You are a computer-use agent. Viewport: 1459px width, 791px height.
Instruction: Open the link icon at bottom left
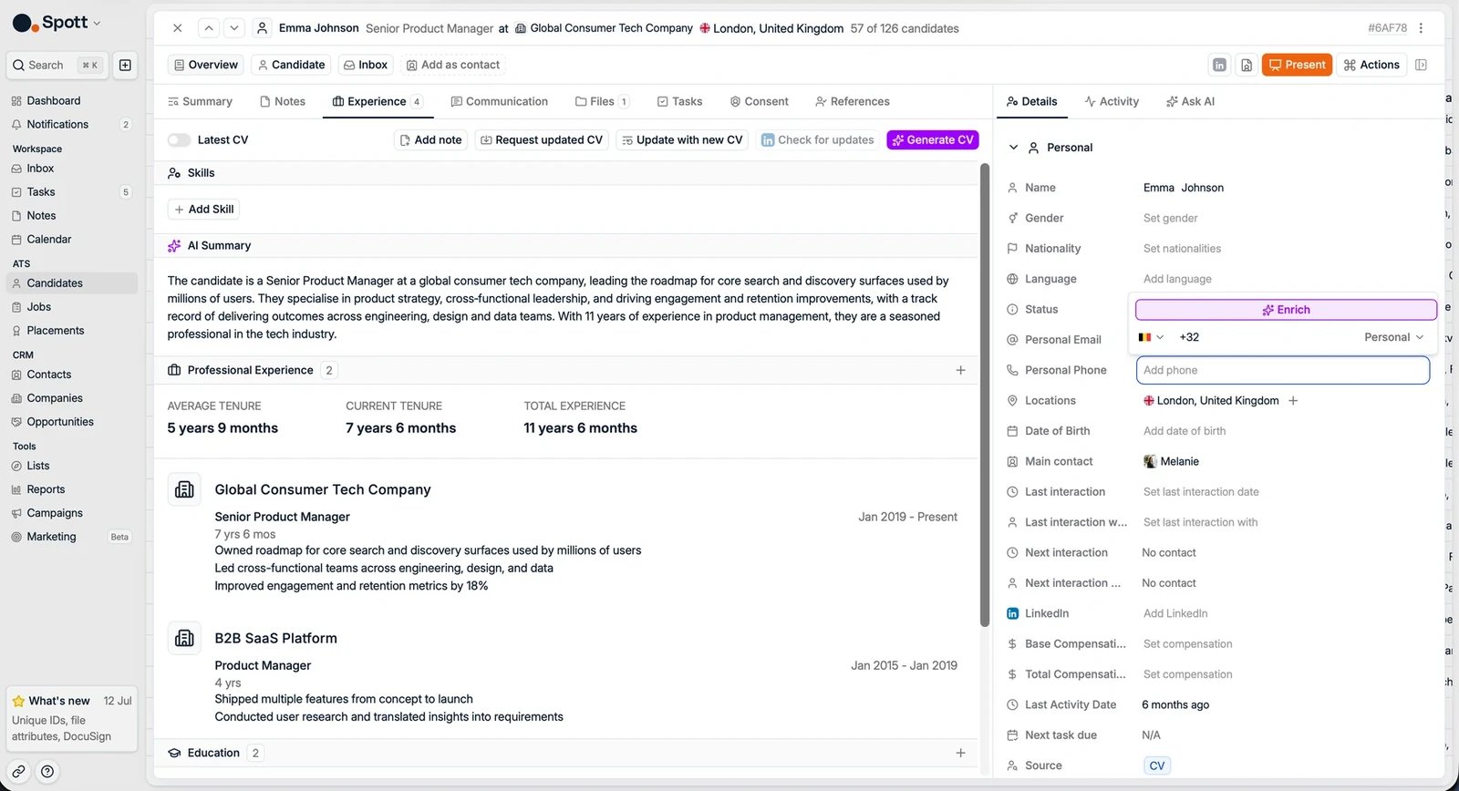pos(18,771)
